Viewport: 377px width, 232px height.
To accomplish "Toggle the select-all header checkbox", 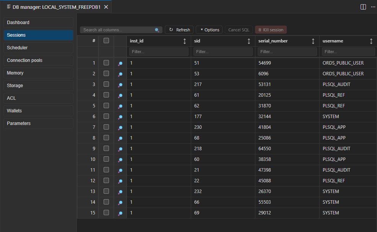I will [106, 41].
